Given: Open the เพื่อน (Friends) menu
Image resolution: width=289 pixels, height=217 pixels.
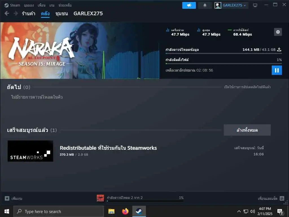Looking at the screenshot, I should 41,5.
